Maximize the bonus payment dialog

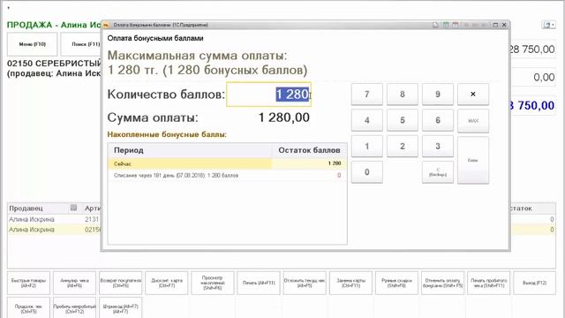(495, 25)
